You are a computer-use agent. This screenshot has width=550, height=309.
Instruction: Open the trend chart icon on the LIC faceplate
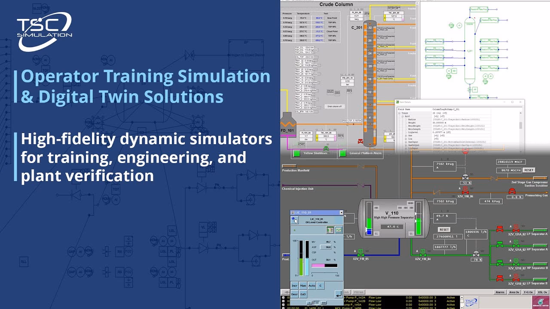[339, 230]
